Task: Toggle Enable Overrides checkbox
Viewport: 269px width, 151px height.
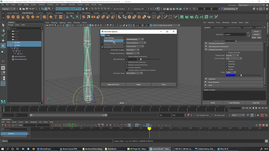Action: [227, 52]
